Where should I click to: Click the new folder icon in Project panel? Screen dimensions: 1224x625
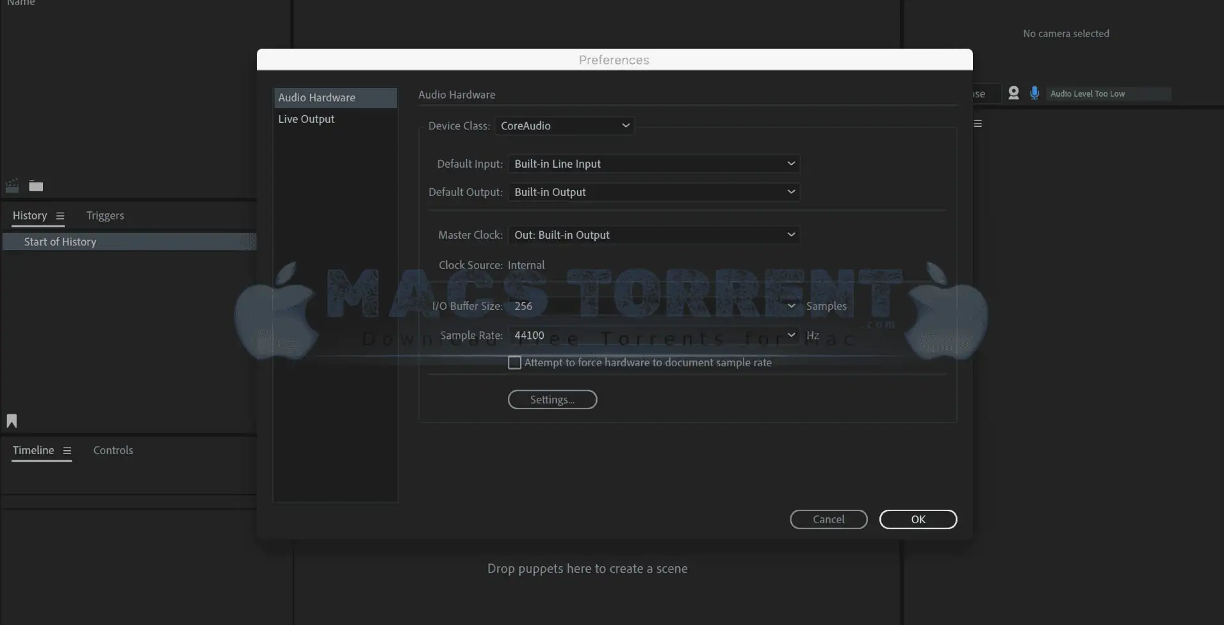pos(36,186)
